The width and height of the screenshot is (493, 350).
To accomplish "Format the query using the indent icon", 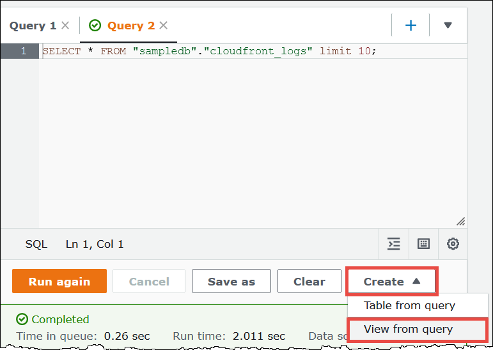I will click(394, 244).
